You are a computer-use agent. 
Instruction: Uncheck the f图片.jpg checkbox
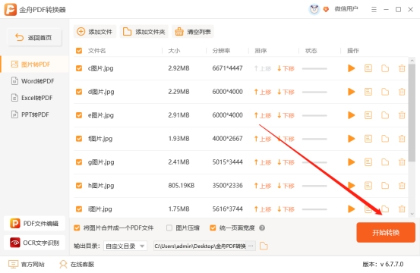pos(79,139)
